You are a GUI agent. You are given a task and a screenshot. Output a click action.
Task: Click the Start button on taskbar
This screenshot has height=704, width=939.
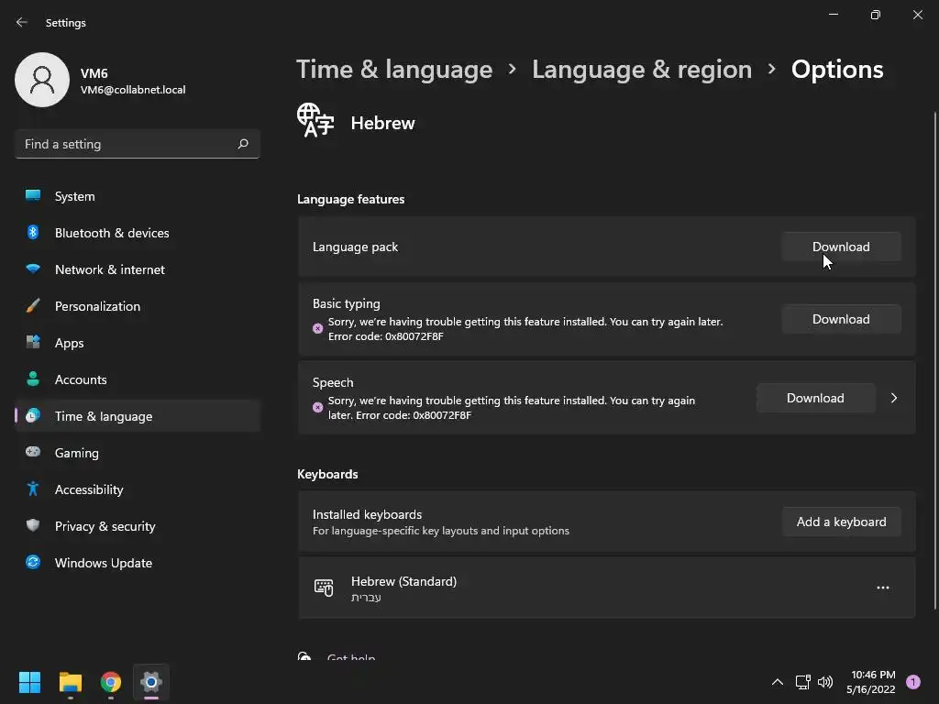(x=30, y=682)
